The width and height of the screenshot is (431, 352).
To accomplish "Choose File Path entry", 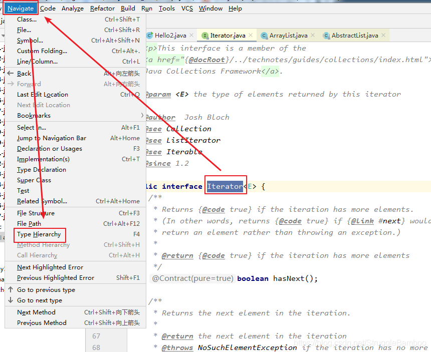I will point(76,224).
